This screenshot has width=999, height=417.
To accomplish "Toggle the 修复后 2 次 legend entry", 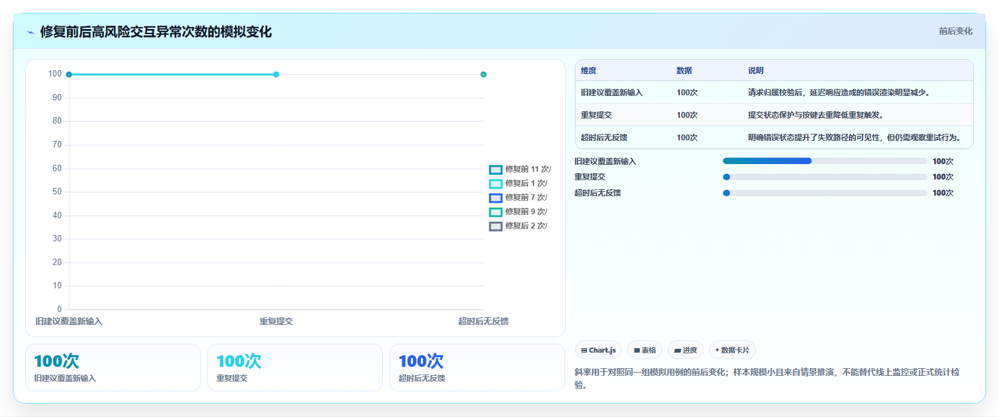I will click(518, 226).
